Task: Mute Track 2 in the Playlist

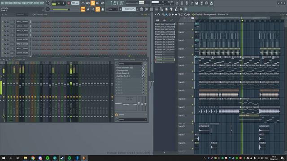Action: click(192, 38)
